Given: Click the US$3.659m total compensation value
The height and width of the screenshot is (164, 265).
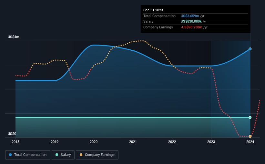Looking at the screenshot, I should click(x=190, y=16).
